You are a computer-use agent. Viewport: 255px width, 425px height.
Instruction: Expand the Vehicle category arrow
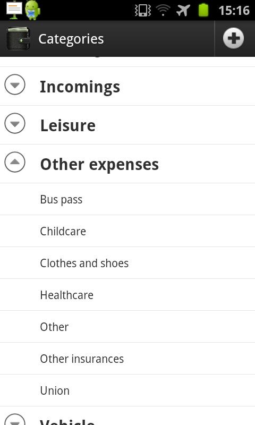coord(15,419)
